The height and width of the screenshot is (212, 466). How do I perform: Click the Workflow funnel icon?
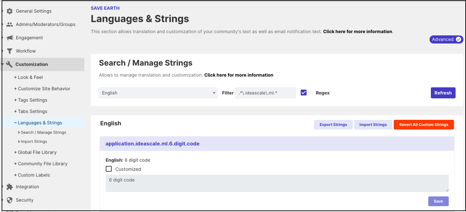click(9, 51)
